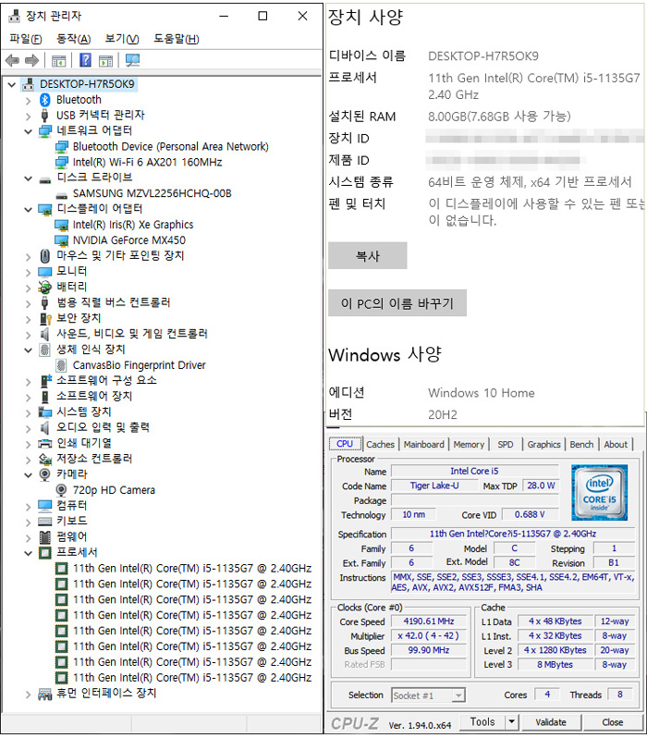Click the Tools button in CPU-Z
This screenshot has height=738, width=647.
(482, 721)
